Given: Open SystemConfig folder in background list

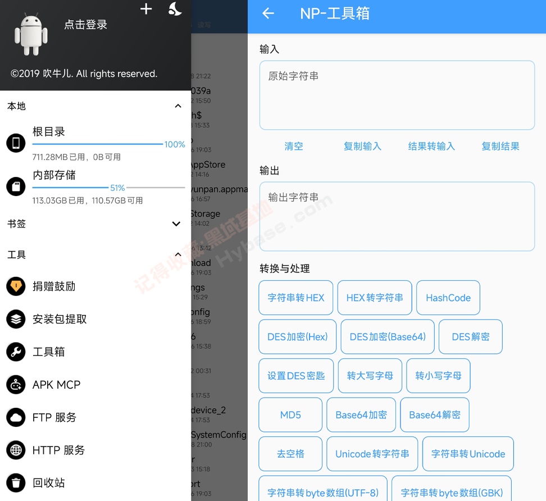Looking at the screenshot, I should point(219,439).
